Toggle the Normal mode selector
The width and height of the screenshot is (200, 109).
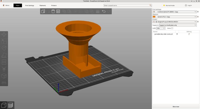[169, 5]
